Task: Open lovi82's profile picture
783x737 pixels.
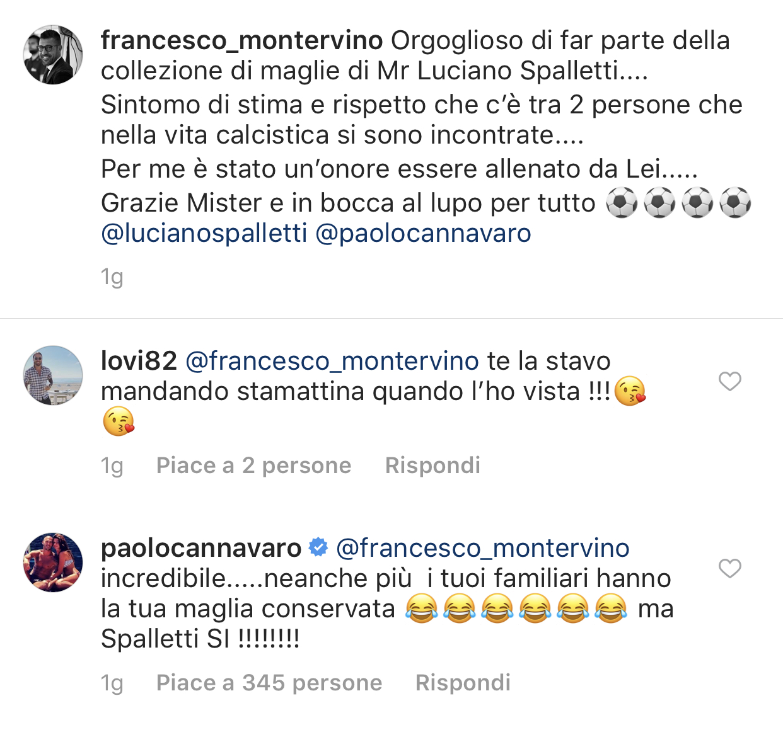Action: 53,375
